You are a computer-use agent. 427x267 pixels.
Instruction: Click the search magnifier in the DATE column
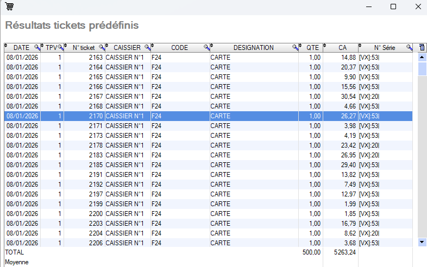coord(37,48)
